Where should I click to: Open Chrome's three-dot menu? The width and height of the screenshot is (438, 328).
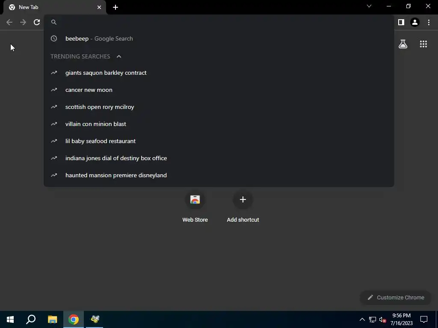coord(429,22)
